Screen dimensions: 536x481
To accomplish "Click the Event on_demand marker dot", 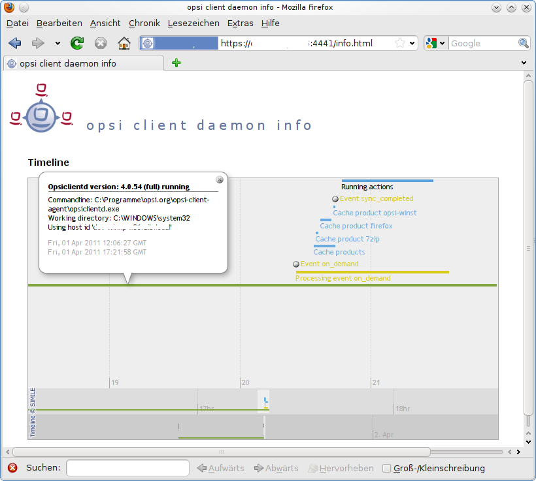I will (296, 264).
